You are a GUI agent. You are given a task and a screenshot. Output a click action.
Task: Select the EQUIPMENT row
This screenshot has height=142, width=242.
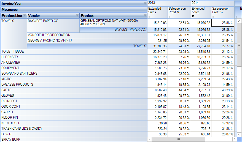(x=74, y=68)
